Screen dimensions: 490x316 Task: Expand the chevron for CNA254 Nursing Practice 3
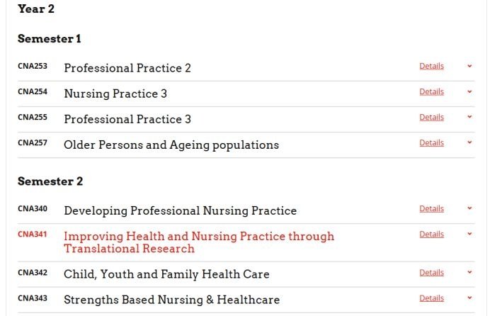[469, 91]
